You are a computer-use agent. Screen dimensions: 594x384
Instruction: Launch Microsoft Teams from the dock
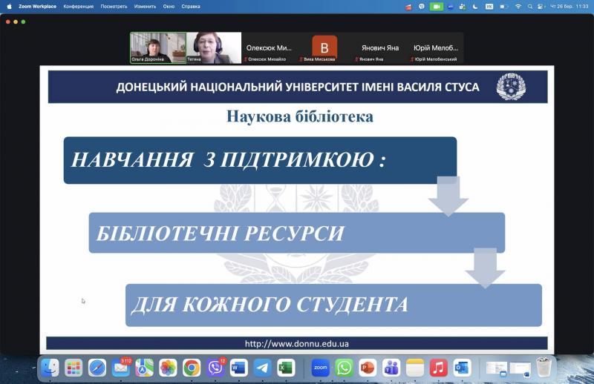(391, 367)
